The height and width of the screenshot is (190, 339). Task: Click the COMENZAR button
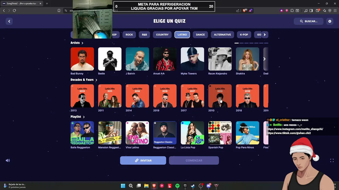point(194,160)
